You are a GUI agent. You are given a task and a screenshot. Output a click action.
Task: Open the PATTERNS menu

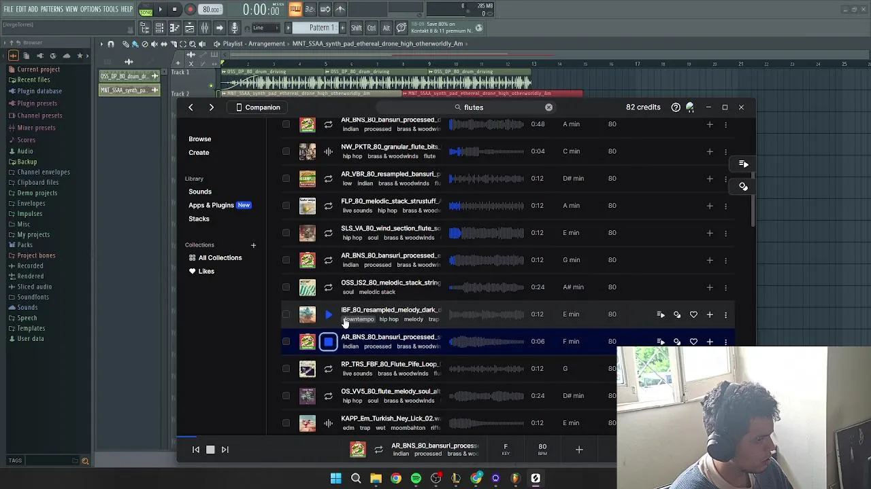coord(52,10)
